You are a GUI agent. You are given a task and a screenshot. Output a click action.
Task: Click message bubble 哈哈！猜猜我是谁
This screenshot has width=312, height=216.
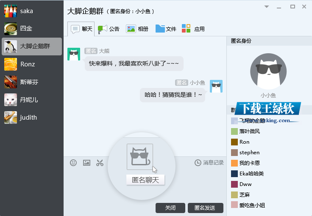click(x=173, y=95)
